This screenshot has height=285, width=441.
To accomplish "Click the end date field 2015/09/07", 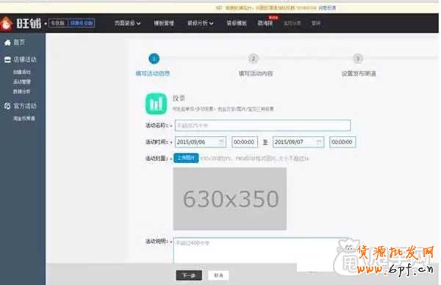I will point(298,142).
